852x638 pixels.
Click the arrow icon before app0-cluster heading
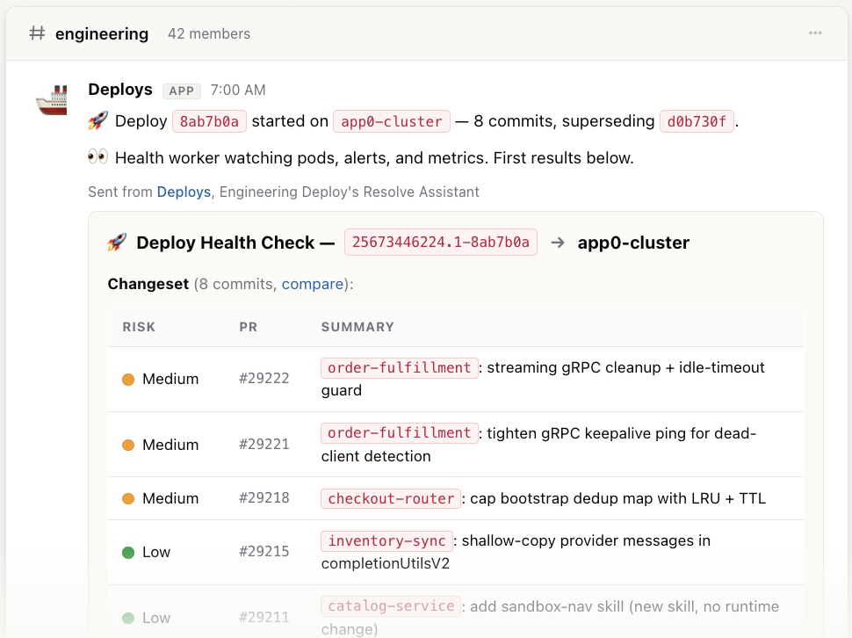tap(558, 243)
